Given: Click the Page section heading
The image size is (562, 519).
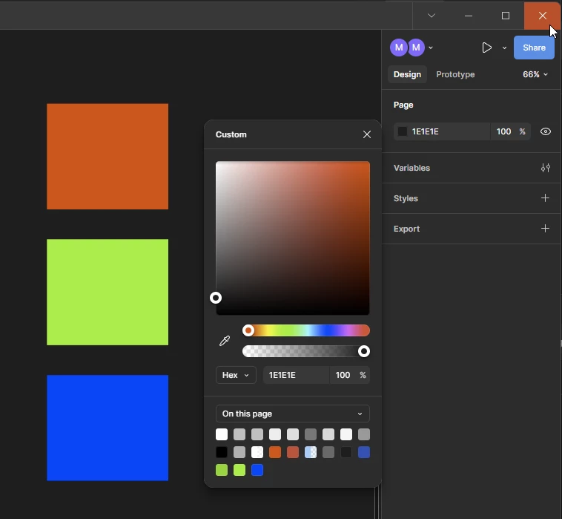Looking at the screenshot, I should tap(403, 105).
